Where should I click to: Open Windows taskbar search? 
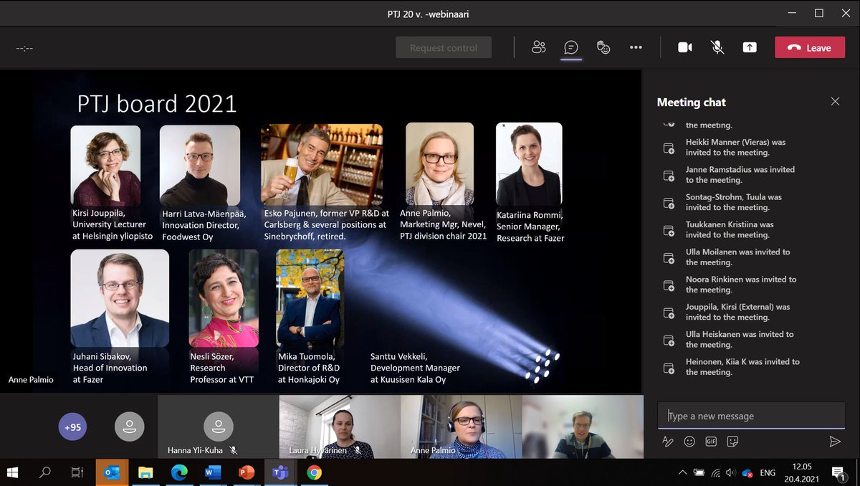point(45,472)
